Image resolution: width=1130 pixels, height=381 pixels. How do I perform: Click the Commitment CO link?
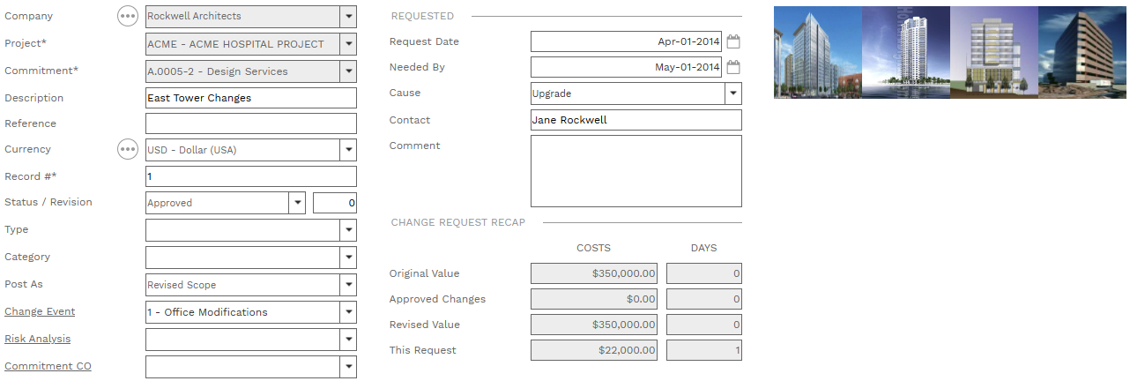48,366
